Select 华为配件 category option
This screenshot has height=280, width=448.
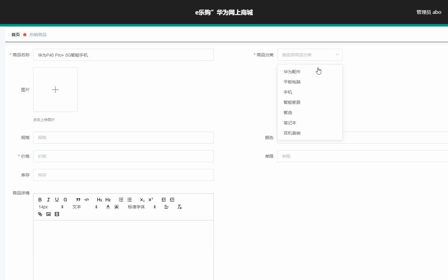310,72
